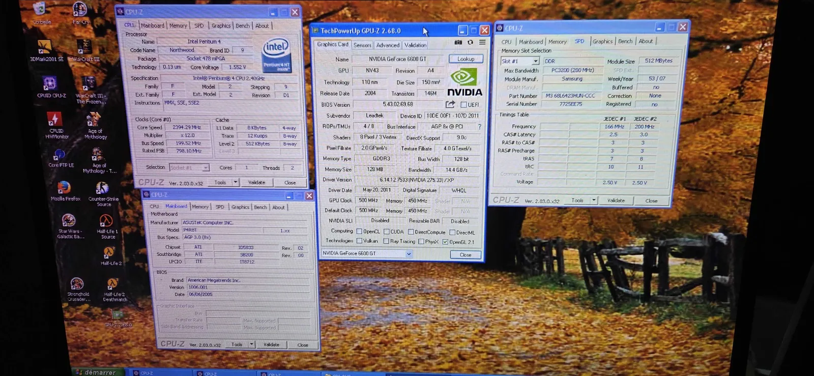Switch to the Advanced tab in GPU-Z
814x376 pixels.
coord(388,45)
